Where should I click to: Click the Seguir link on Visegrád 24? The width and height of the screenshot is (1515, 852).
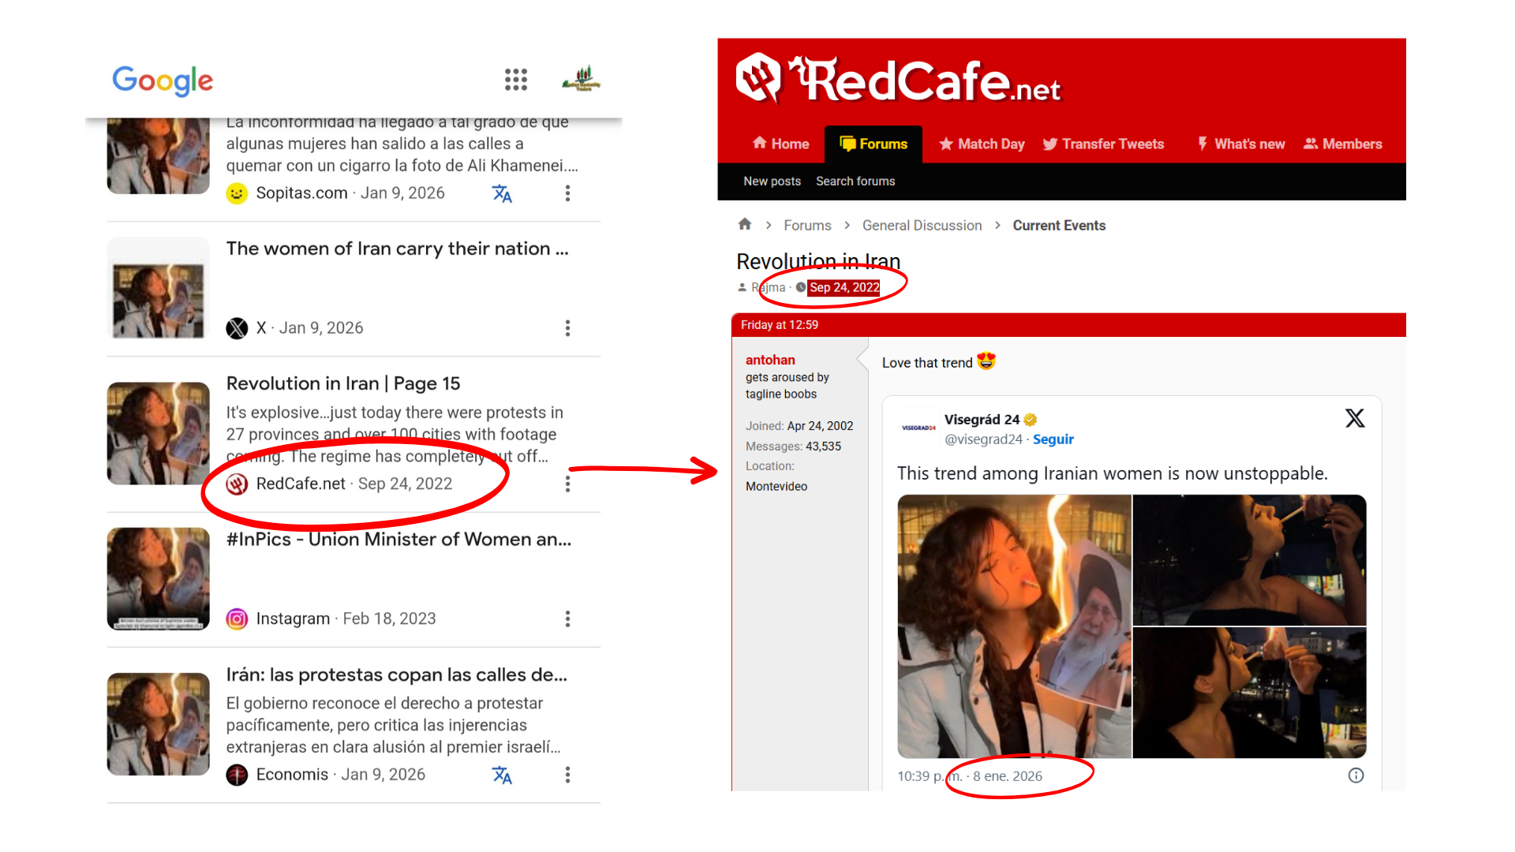coord(1053,439)
